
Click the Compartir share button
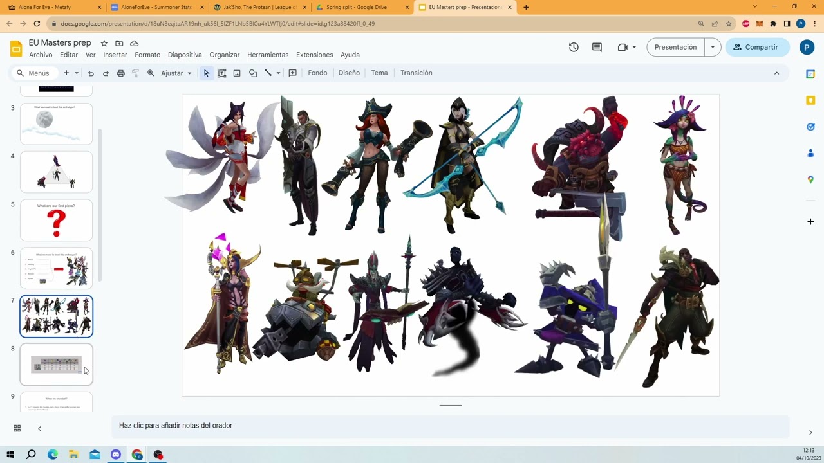757,47
